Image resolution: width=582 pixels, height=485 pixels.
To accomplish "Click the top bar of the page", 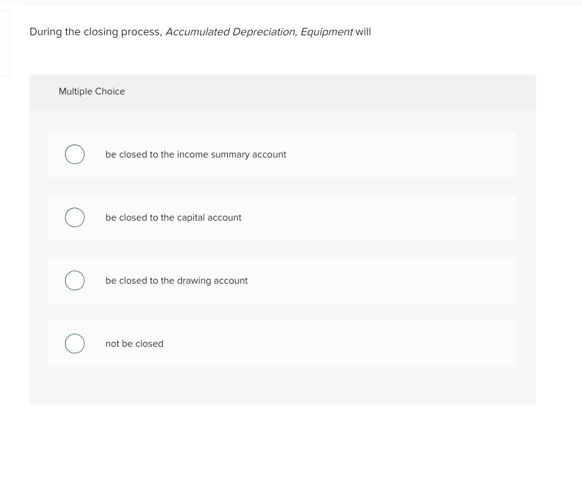I will [290, 2].
